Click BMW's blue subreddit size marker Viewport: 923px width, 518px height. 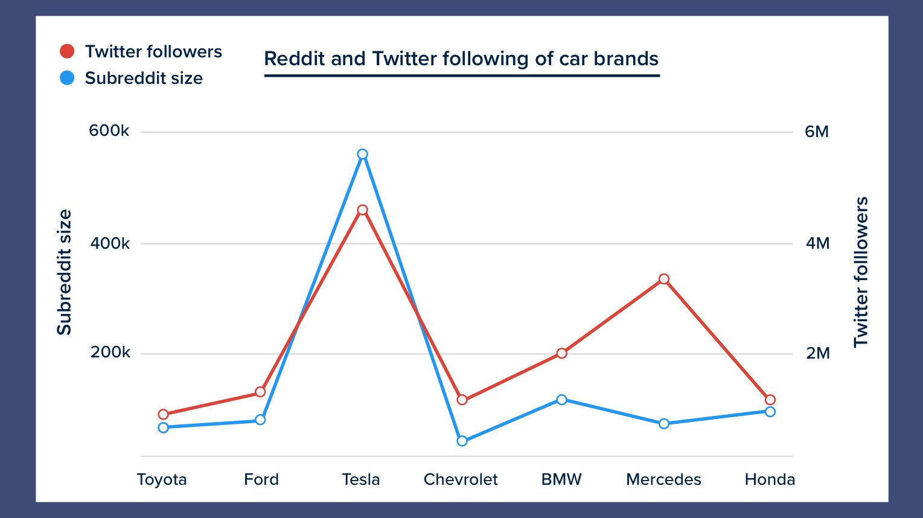click(562, 400)
